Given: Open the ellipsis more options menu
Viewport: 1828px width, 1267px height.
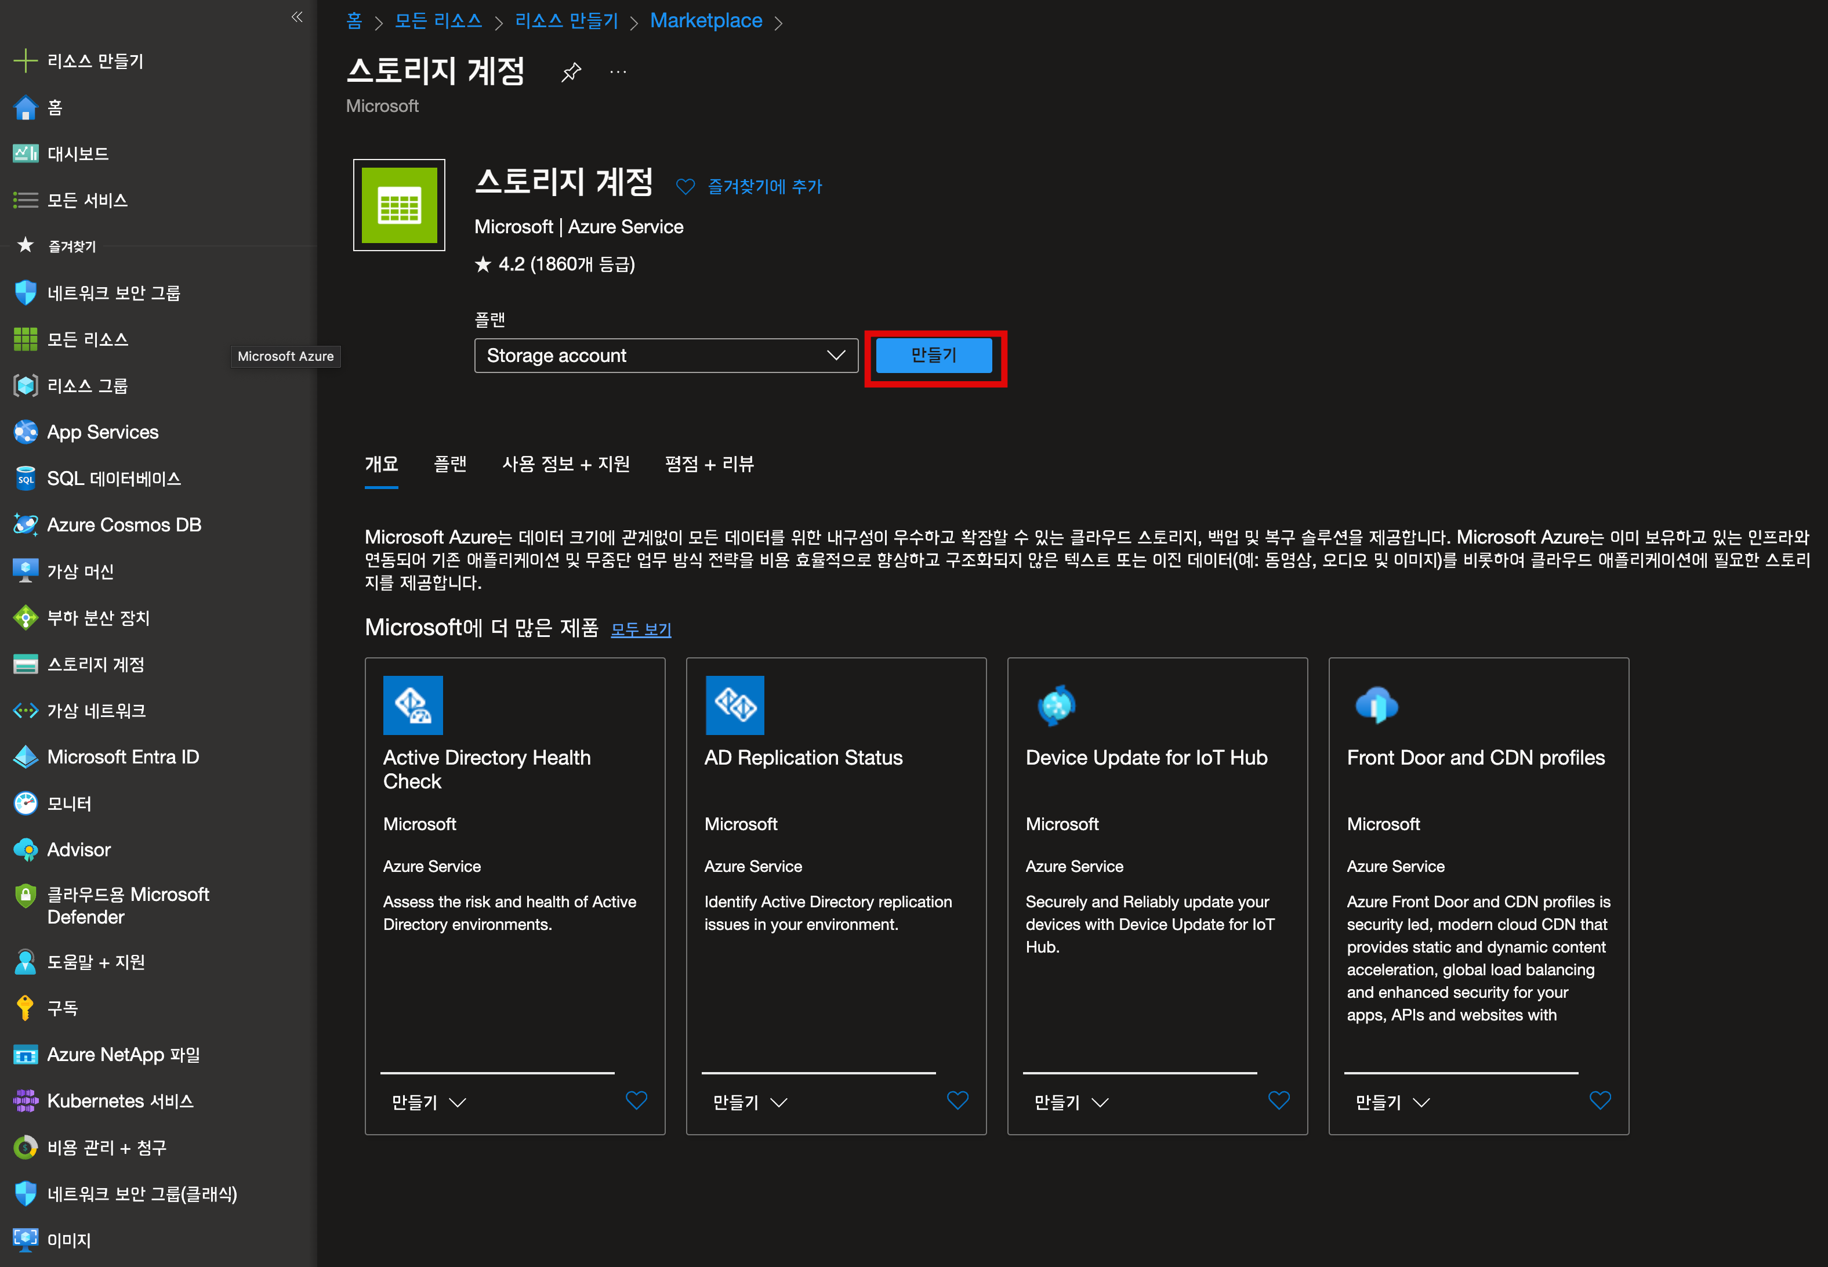Looking at the screenshot, I should coord(618,73).
